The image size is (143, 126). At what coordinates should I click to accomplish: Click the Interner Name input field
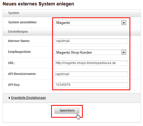(x=91, y=41)
